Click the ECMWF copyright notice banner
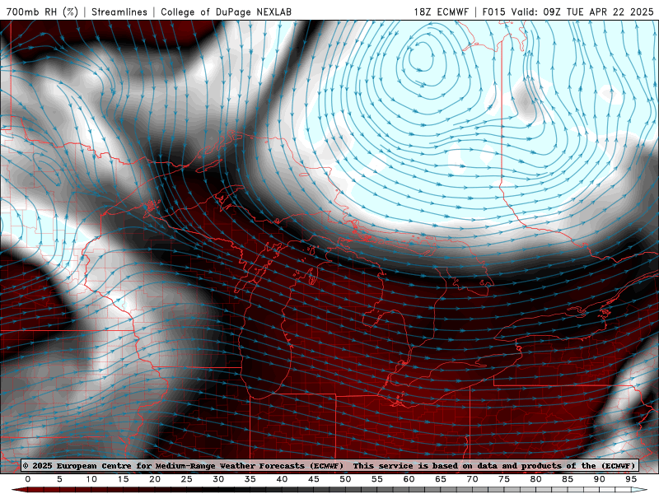The width and height of the screenshot is (659, 494). pyautogui.click(x=329, y=465)
